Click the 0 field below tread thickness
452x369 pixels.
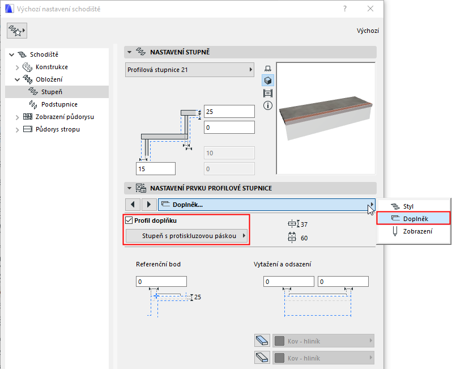tap(229, 127)
